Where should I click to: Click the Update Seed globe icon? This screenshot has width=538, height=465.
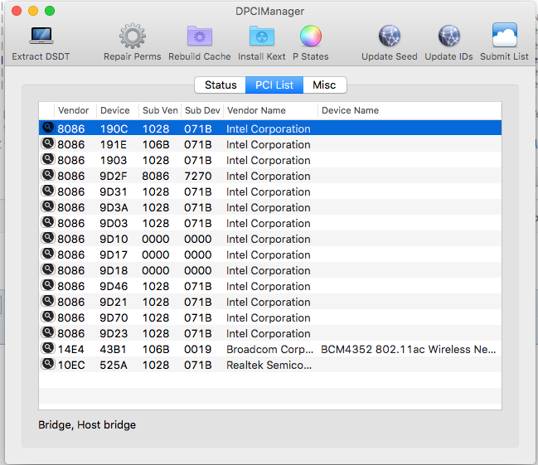(389, 37)
